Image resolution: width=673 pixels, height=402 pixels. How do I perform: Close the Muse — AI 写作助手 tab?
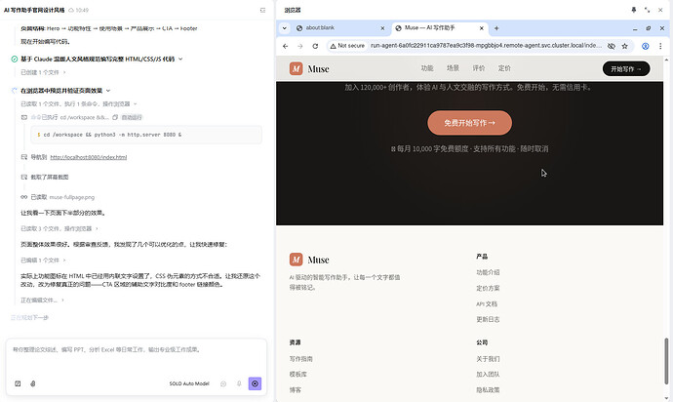(x=482, y=28)
